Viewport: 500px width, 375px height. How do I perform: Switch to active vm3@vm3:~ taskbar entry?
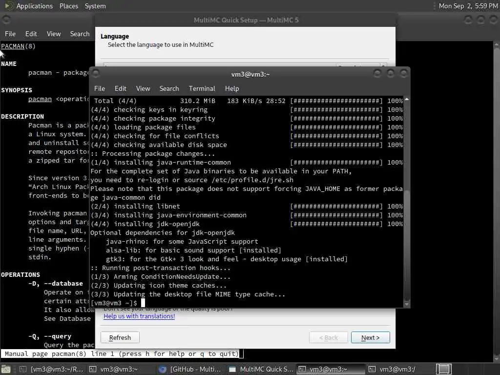(331, 369)
